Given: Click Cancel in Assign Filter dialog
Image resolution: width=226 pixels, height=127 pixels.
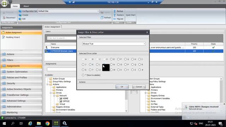Looking at the screenshot, I should pyautogui.click(x=139, y=87).
